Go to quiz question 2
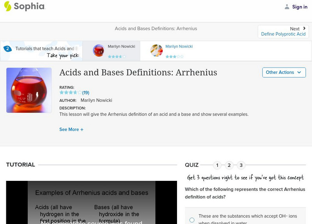The image size is (312, 224). pos(229,165)
